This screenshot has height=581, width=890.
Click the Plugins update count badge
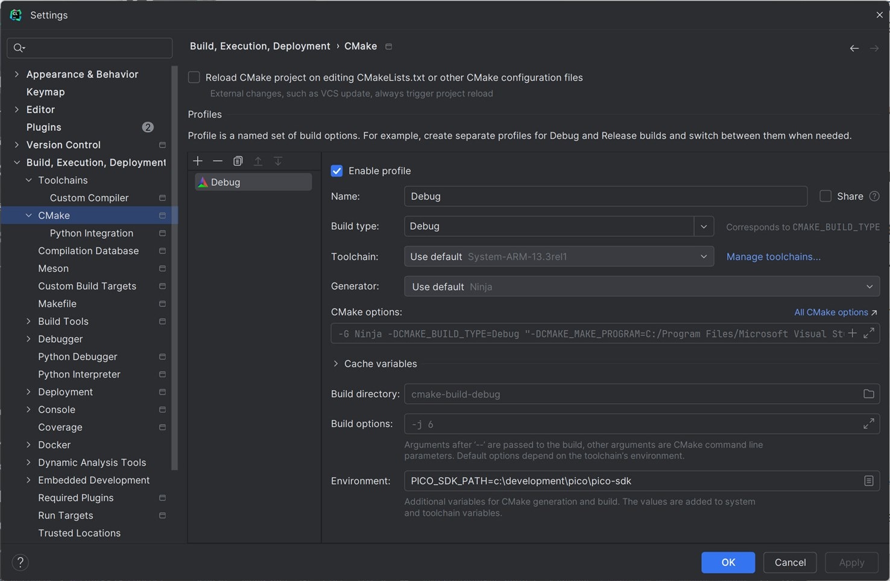point(148,127)
